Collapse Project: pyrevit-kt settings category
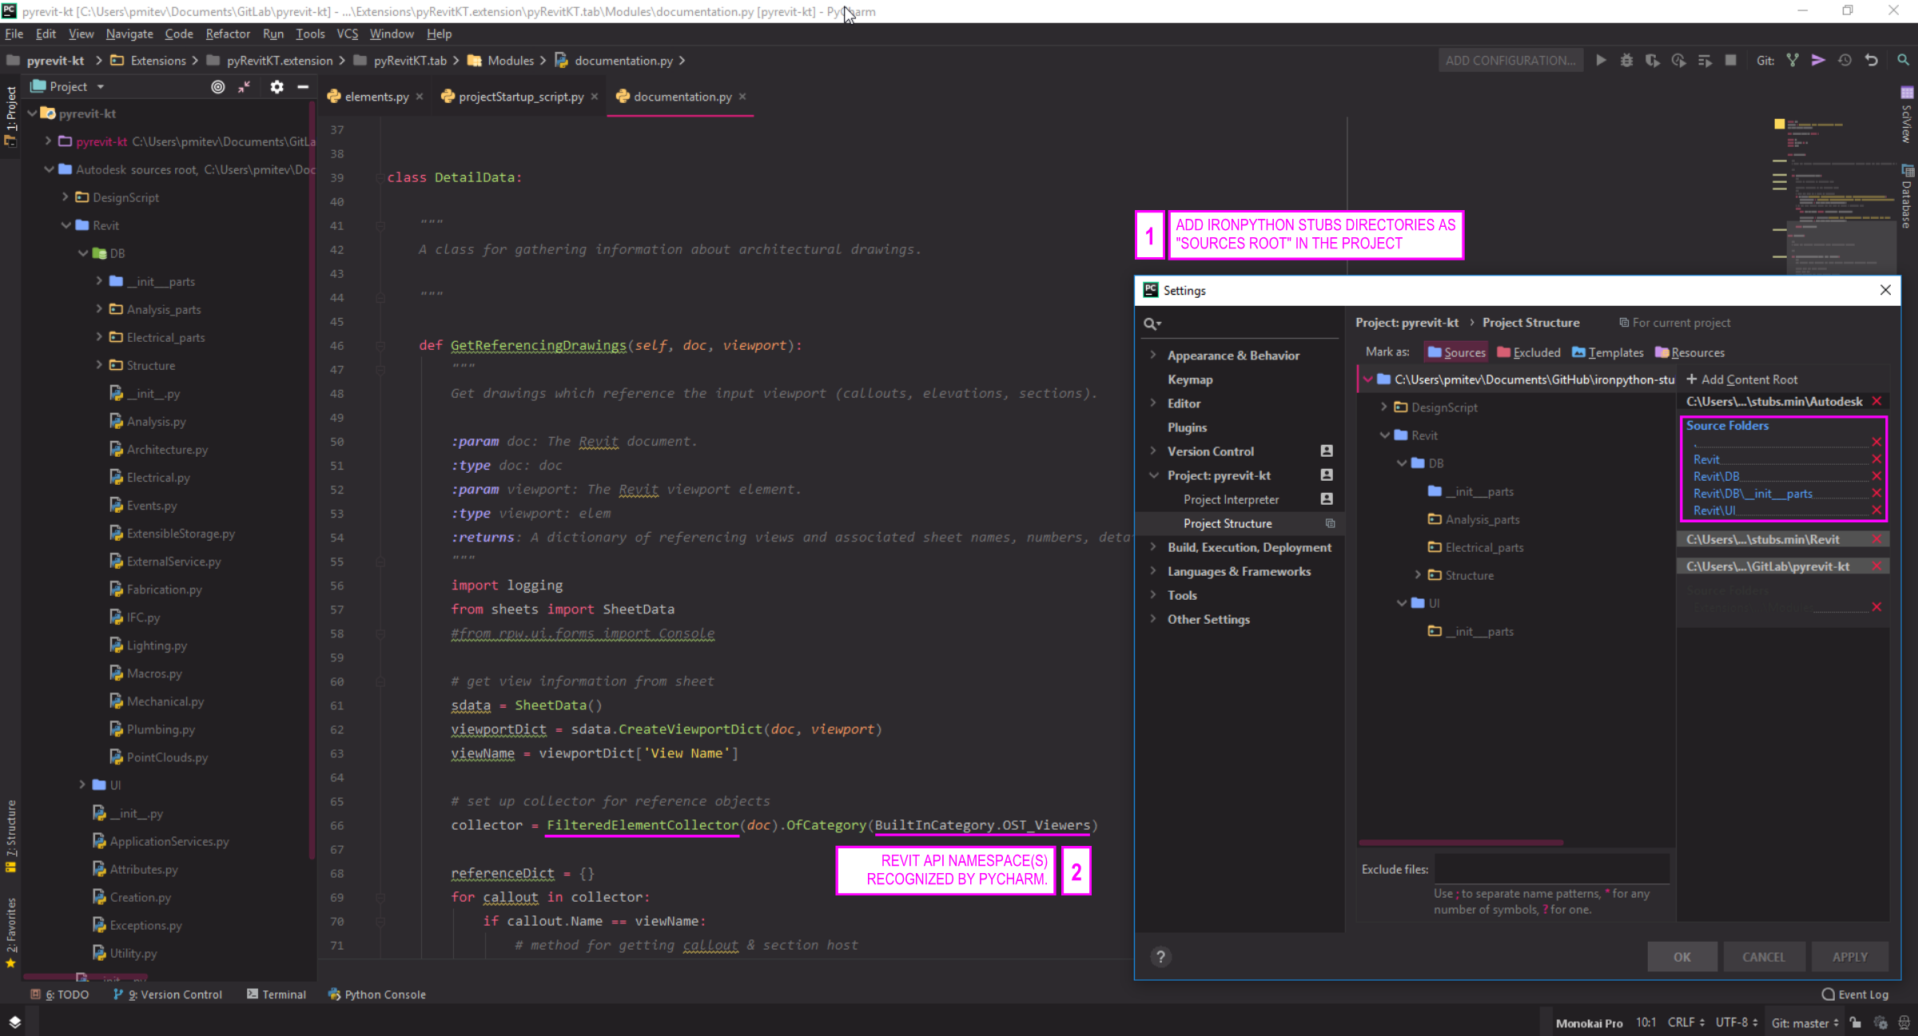This screenshot has height=1036, width=1918. coord(1152,474)
